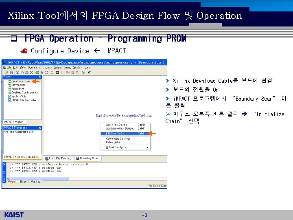The height and width of the screenshot is (220, 293).
Task: Choose Add Xilinx Device in context menu
Action: pos(125,125)
